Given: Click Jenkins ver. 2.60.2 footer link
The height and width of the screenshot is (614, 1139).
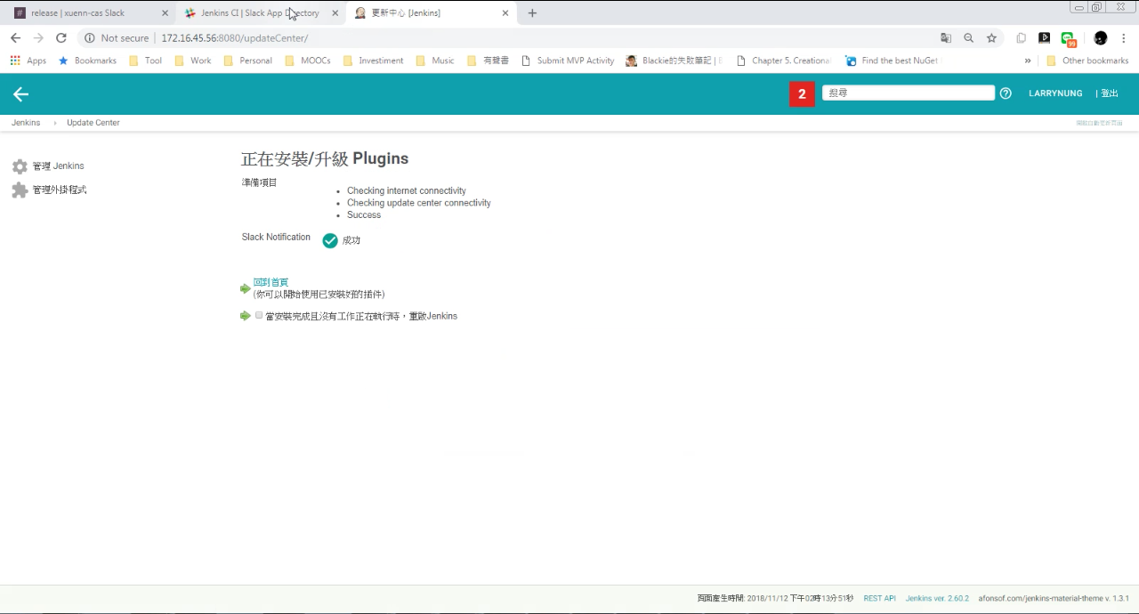Looking at the screenshot, I should (x=937, y=599).
